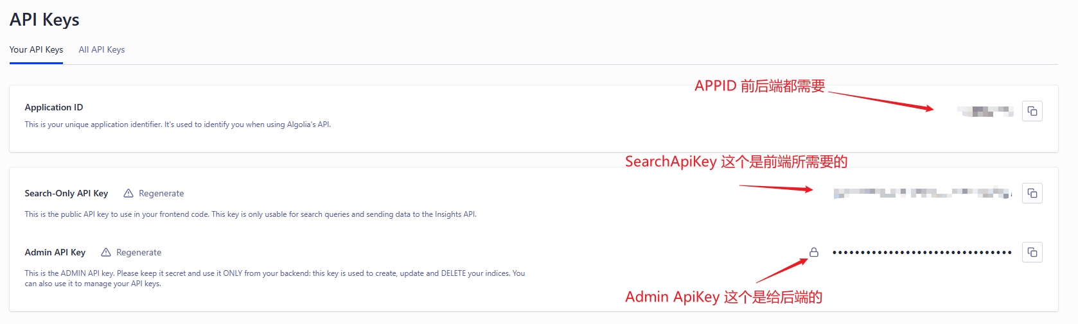Copy the Application ID value

[x=1032, y=111]
